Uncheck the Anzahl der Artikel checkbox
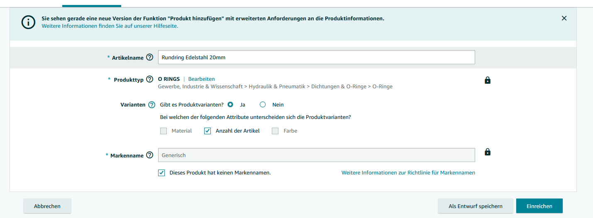 tap(207, 131)
